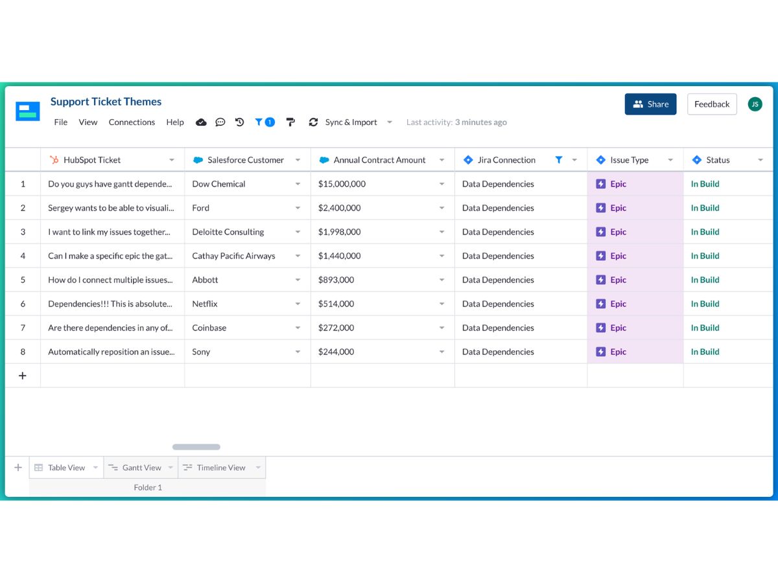Open the cloud sync status icon
Screen dimensions: 778x583
(x=201, y=122)
